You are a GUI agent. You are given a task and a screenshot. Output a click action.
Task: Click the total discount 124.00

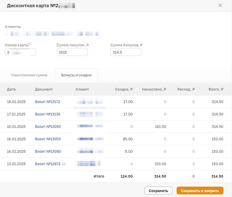click(x=127, y=176)
